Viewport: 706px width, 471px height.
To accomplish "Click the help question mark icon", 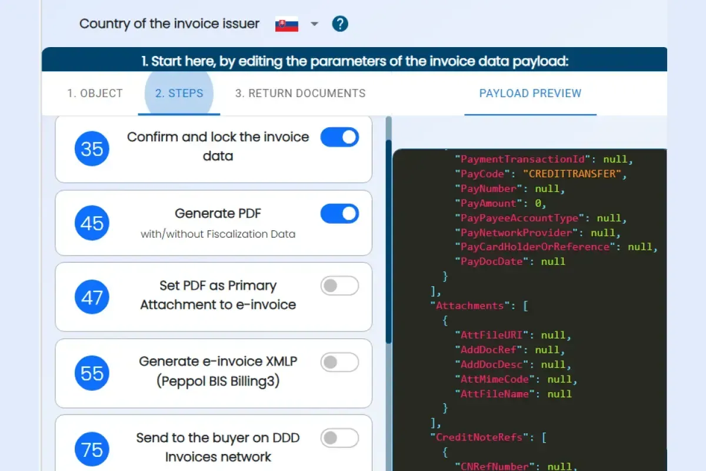I will pyautogui.click(x=340, y=24).
